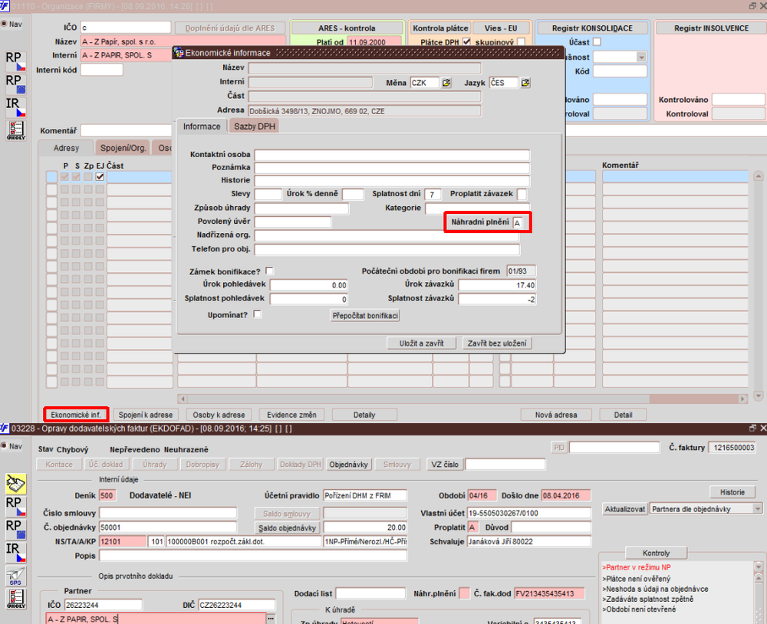Click the Nová adresa button
Screen dimensions: 767x624
(556, 415)
